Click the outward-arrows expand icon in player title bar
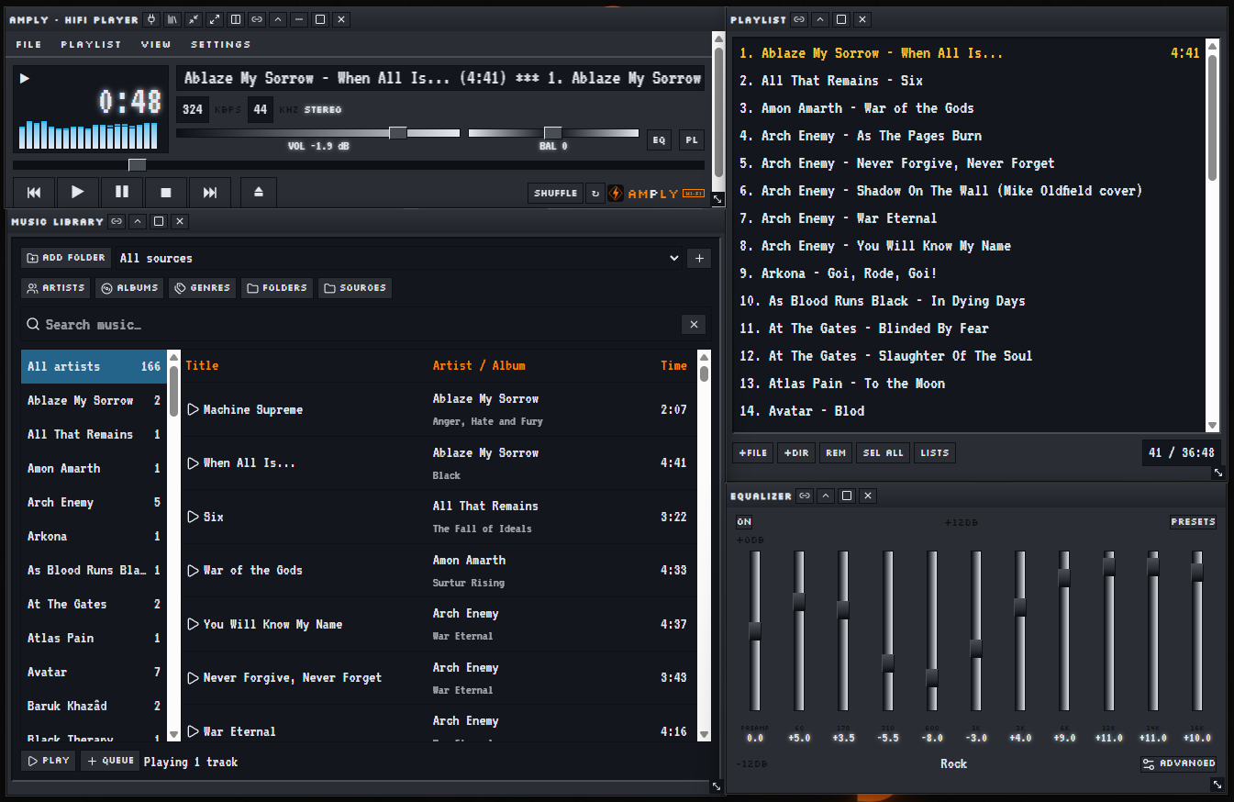Image resolution: width=1234 pixels, height=802 pixels. pyautogui.click(x=215, y=19)
